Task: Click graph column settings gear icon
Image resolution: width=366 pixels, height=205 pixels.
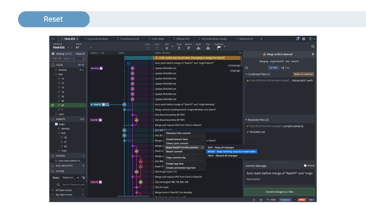Action: (x=240, y=53)
